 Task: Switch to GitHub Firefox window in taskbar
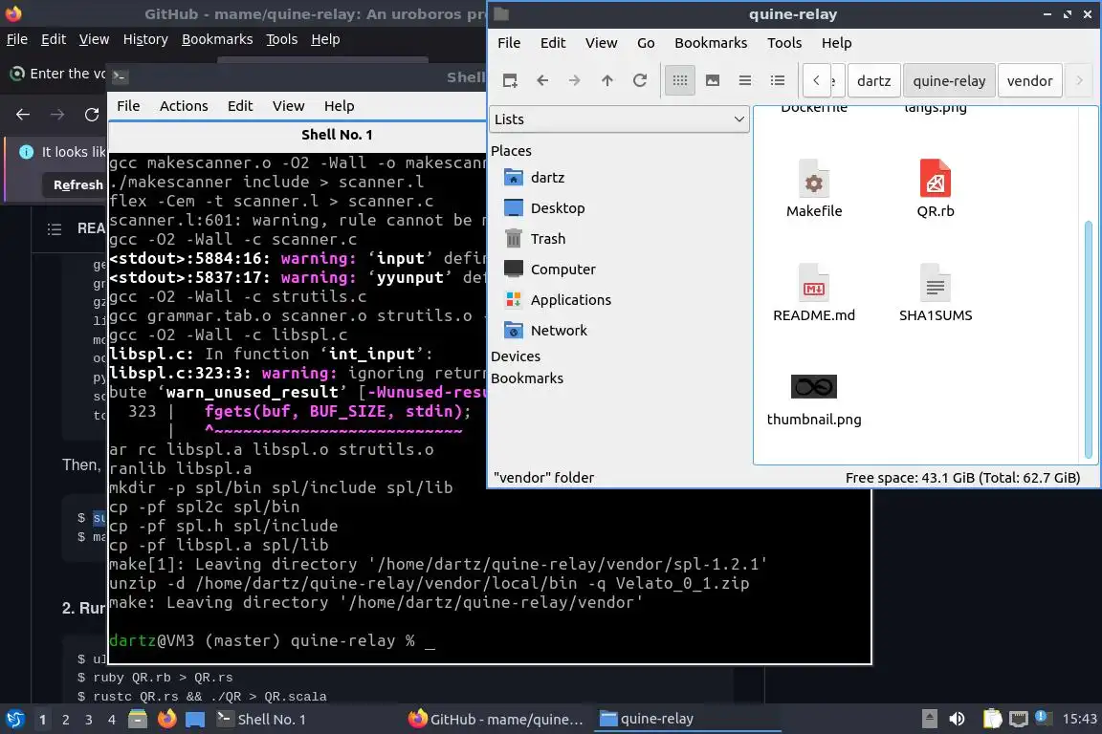496,720
